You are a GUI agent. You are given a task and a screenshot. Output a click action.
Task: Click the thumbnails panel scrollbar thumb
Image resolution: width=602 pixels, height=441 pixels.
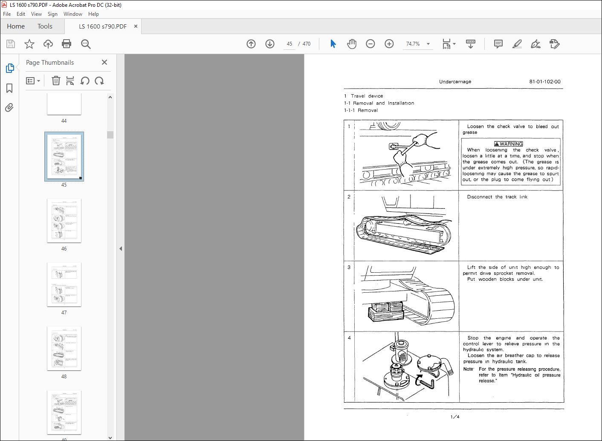[110, 135]
